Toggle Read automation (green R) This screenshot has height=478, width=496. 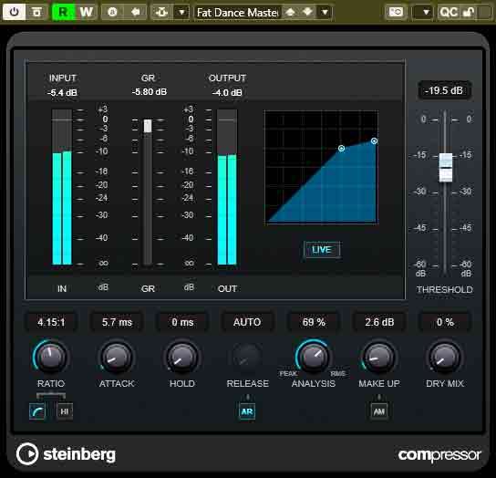coord(63,12)
